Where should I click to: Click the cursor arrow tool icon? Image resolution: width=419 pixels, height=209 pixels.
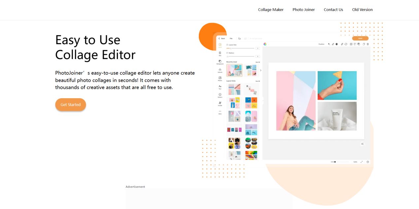click(x=329, y=44)
